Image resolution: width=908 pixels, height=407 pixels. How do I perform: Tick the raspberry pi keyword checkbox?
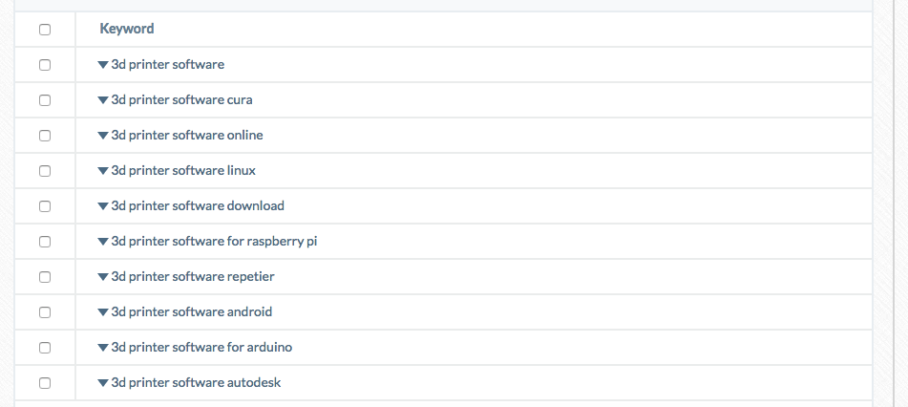[x=45, y=242]
